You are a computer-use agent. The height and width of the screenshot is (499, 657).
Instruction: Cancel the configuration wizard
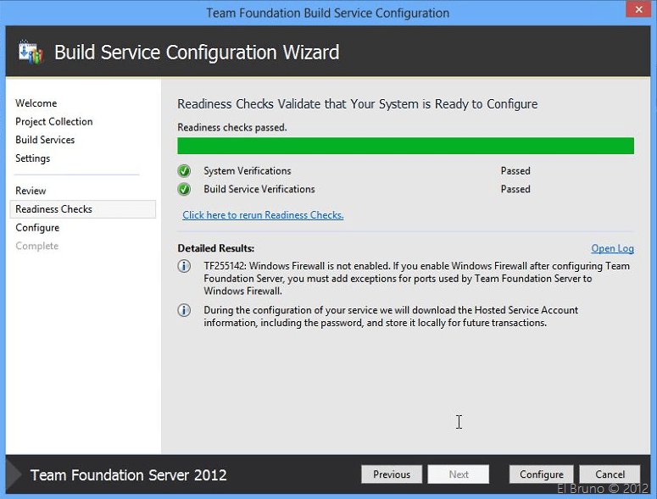coord(610,474)
